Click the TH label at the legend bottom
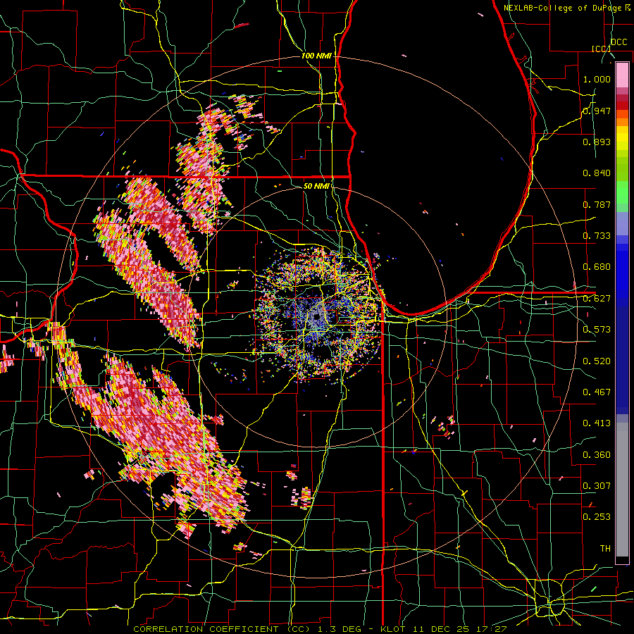 click(x=605, y=549)
